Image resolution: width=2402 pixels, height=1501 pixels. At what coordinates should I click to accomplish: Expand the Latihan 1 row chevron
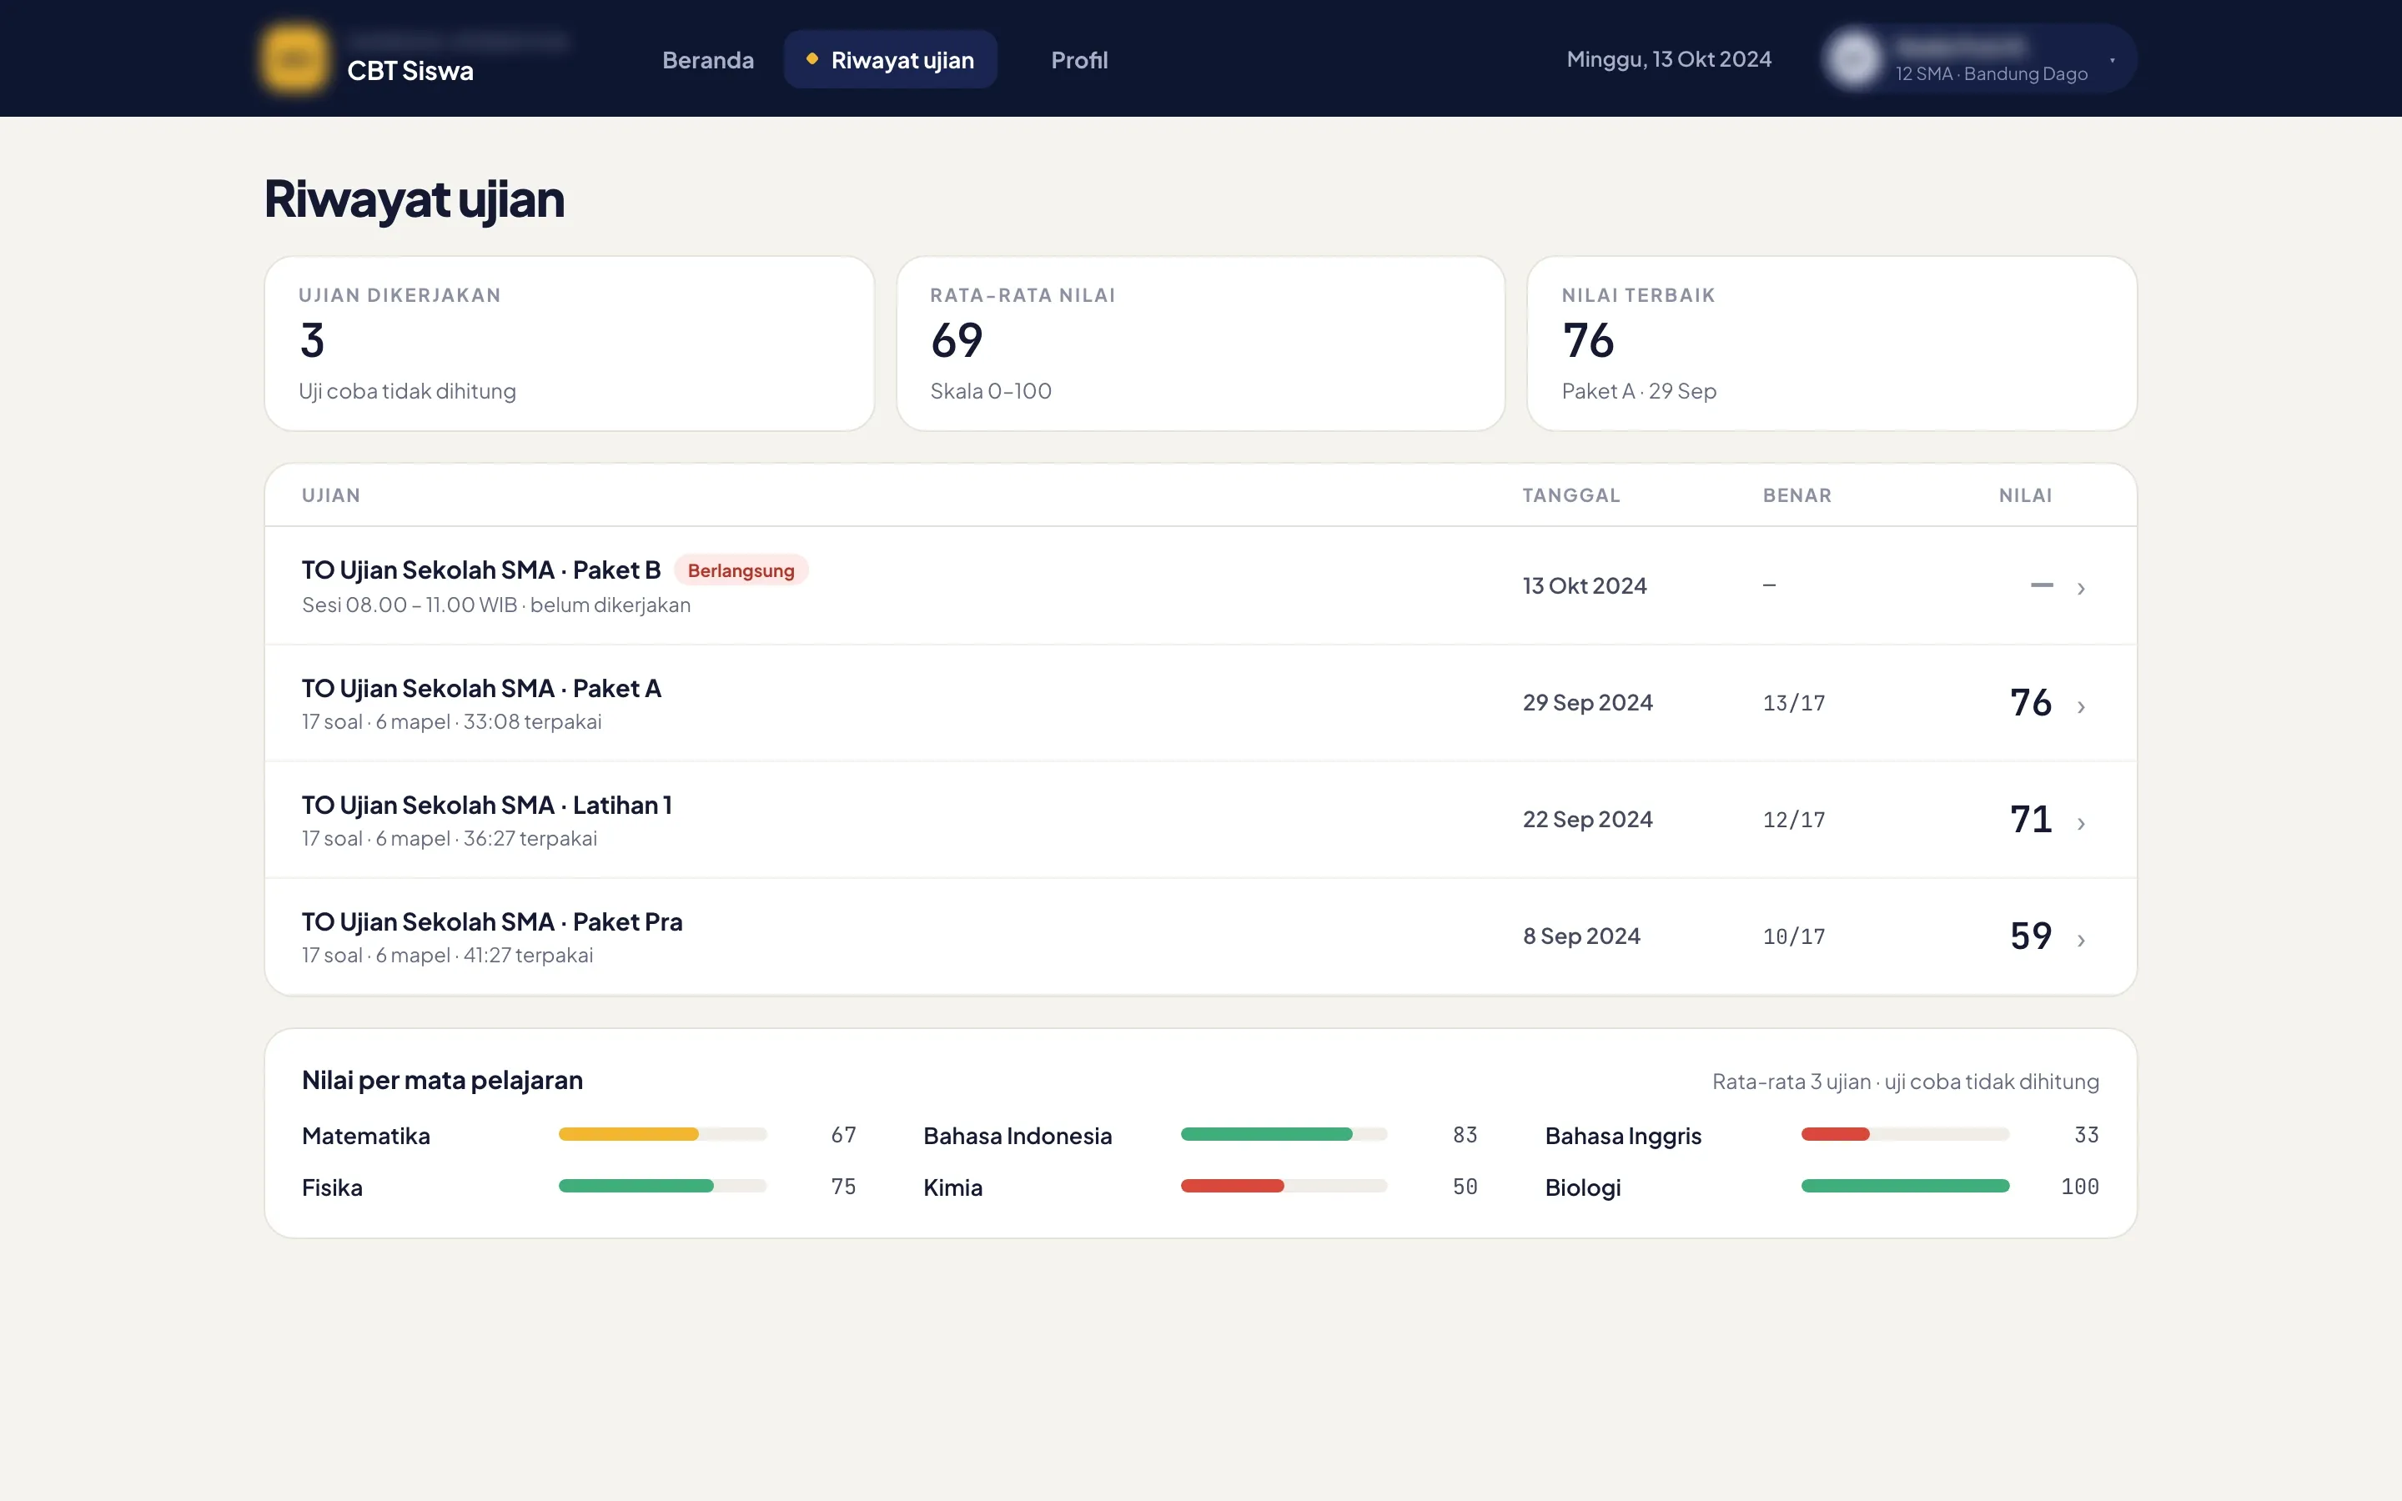coord(2082,824)
